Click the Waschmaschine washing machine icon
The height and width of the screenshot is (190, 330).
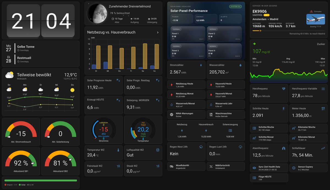tap(211, 114)
